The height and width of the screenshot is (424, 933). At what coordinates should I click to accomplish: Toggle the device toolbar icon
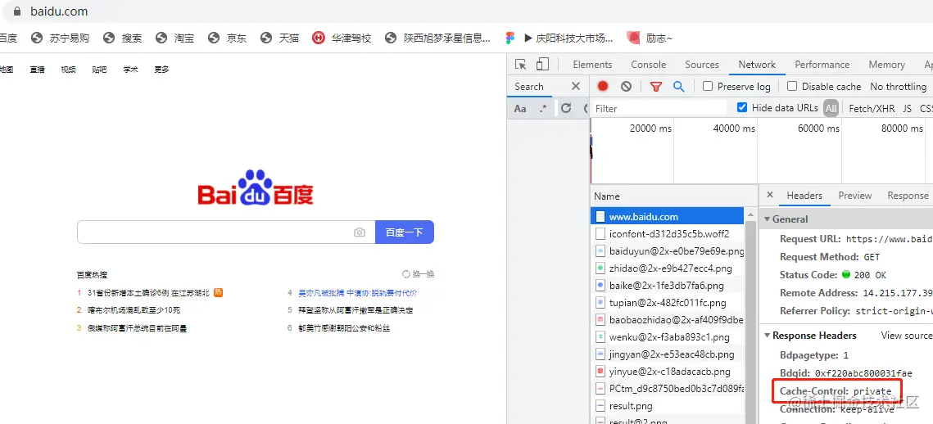click(x=542, y=64)
